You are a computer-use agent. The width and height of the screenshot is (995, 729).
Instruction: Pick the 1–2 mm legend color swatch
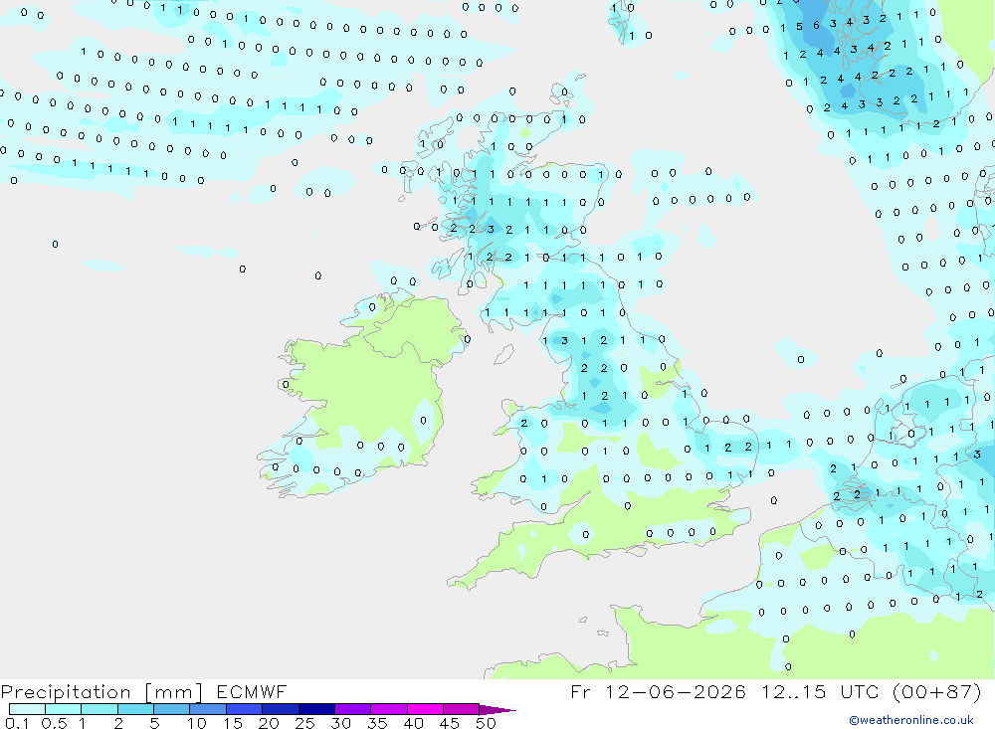pyautogui.click(x=99, y=709)
